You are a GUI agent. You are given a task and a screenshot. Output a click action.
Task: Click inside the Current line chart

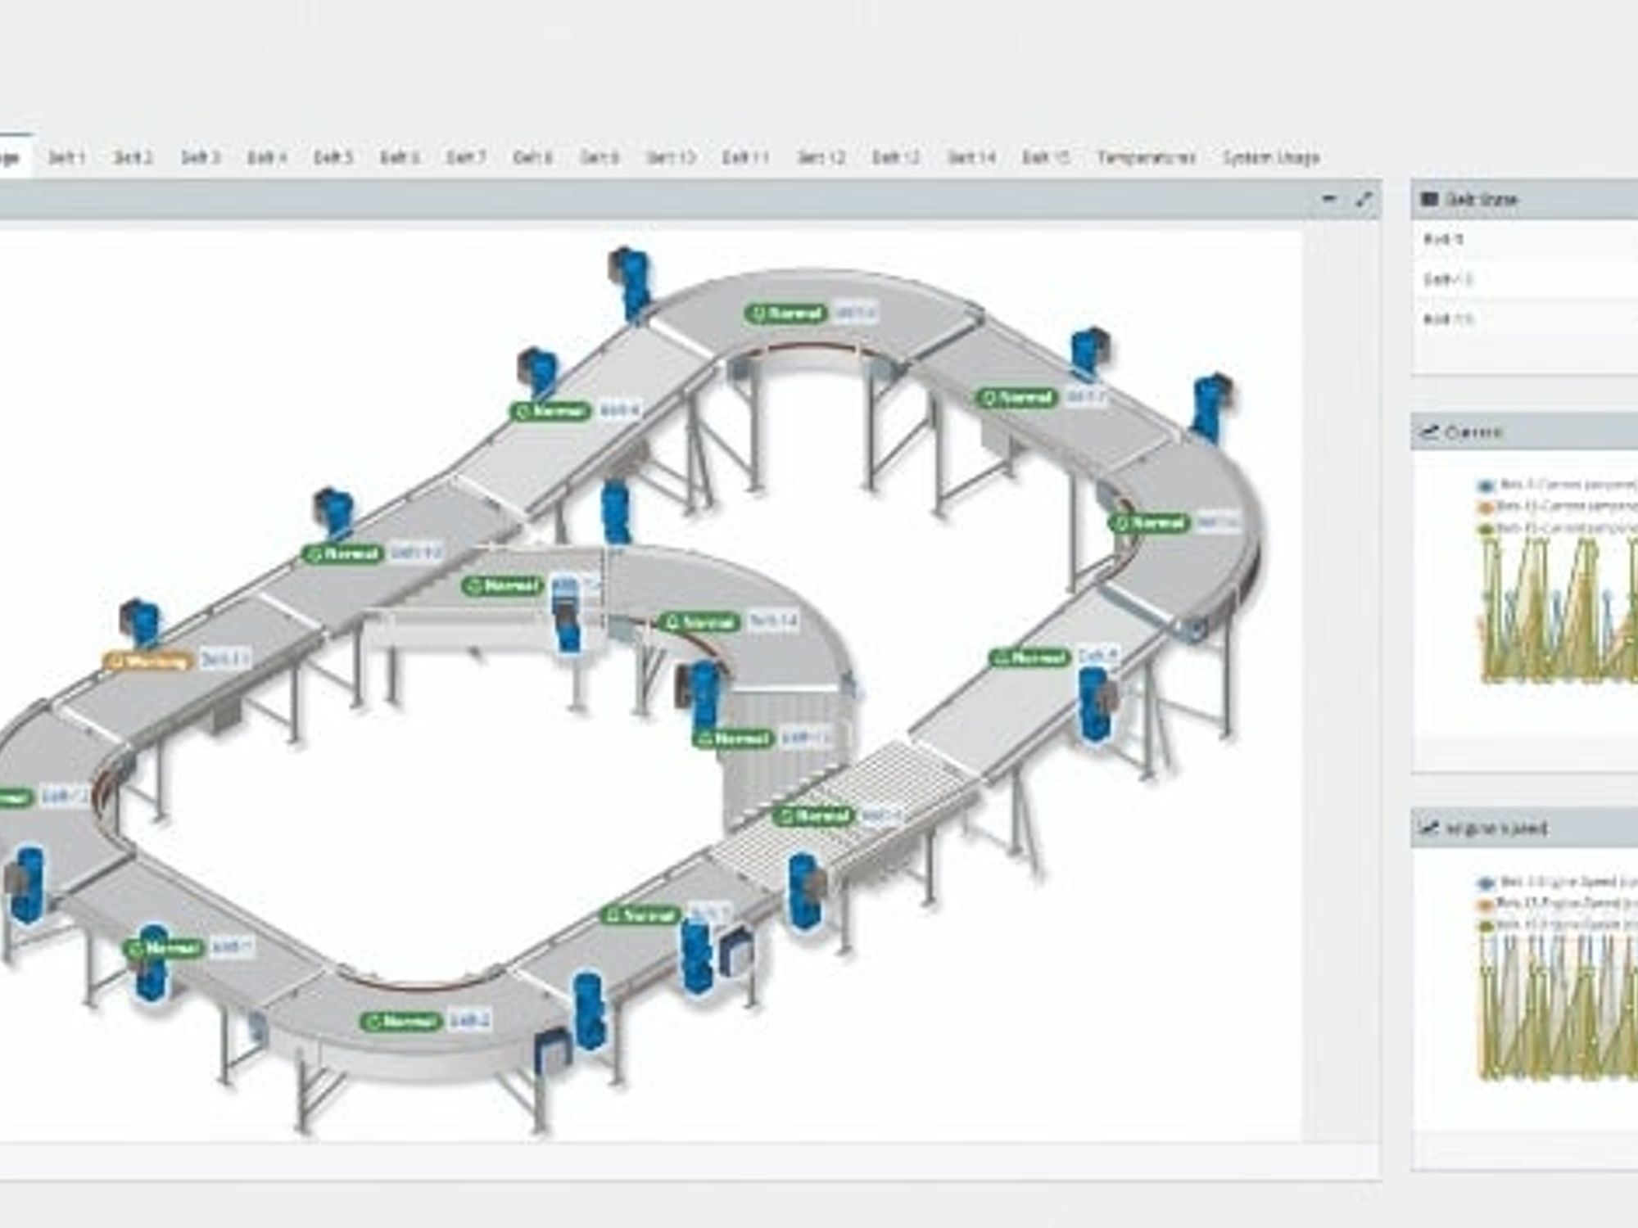click(x=1559, y=610)
